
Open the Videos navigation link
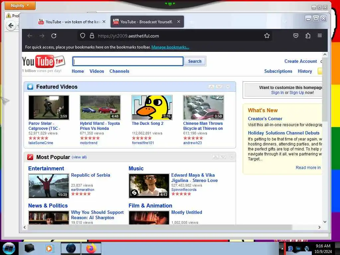(97, 71)
